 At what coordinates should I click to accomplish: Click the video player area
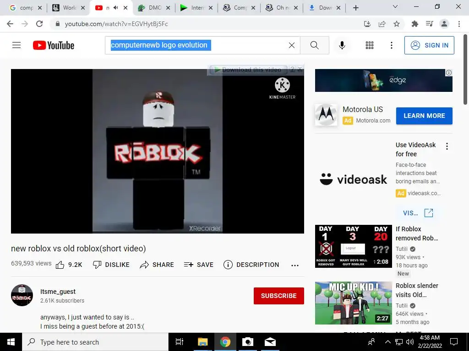coord(158,151)
